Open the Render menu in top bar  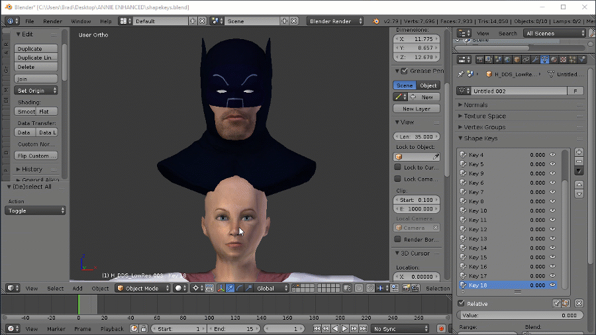tap(52, 21)
